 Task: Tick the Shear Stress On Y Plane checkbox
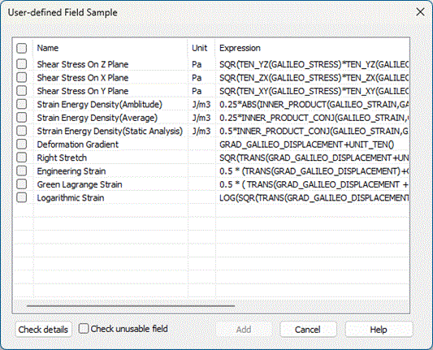22,91
